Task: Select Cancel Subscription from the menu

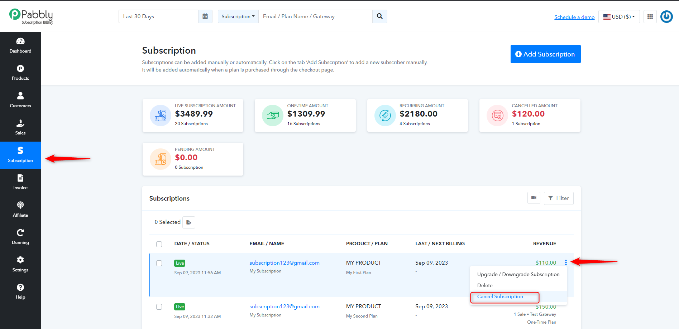Action: 500,296
